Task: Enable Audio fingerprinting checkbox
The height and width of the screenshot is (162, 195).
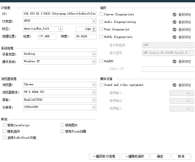Action: point(101,22)
